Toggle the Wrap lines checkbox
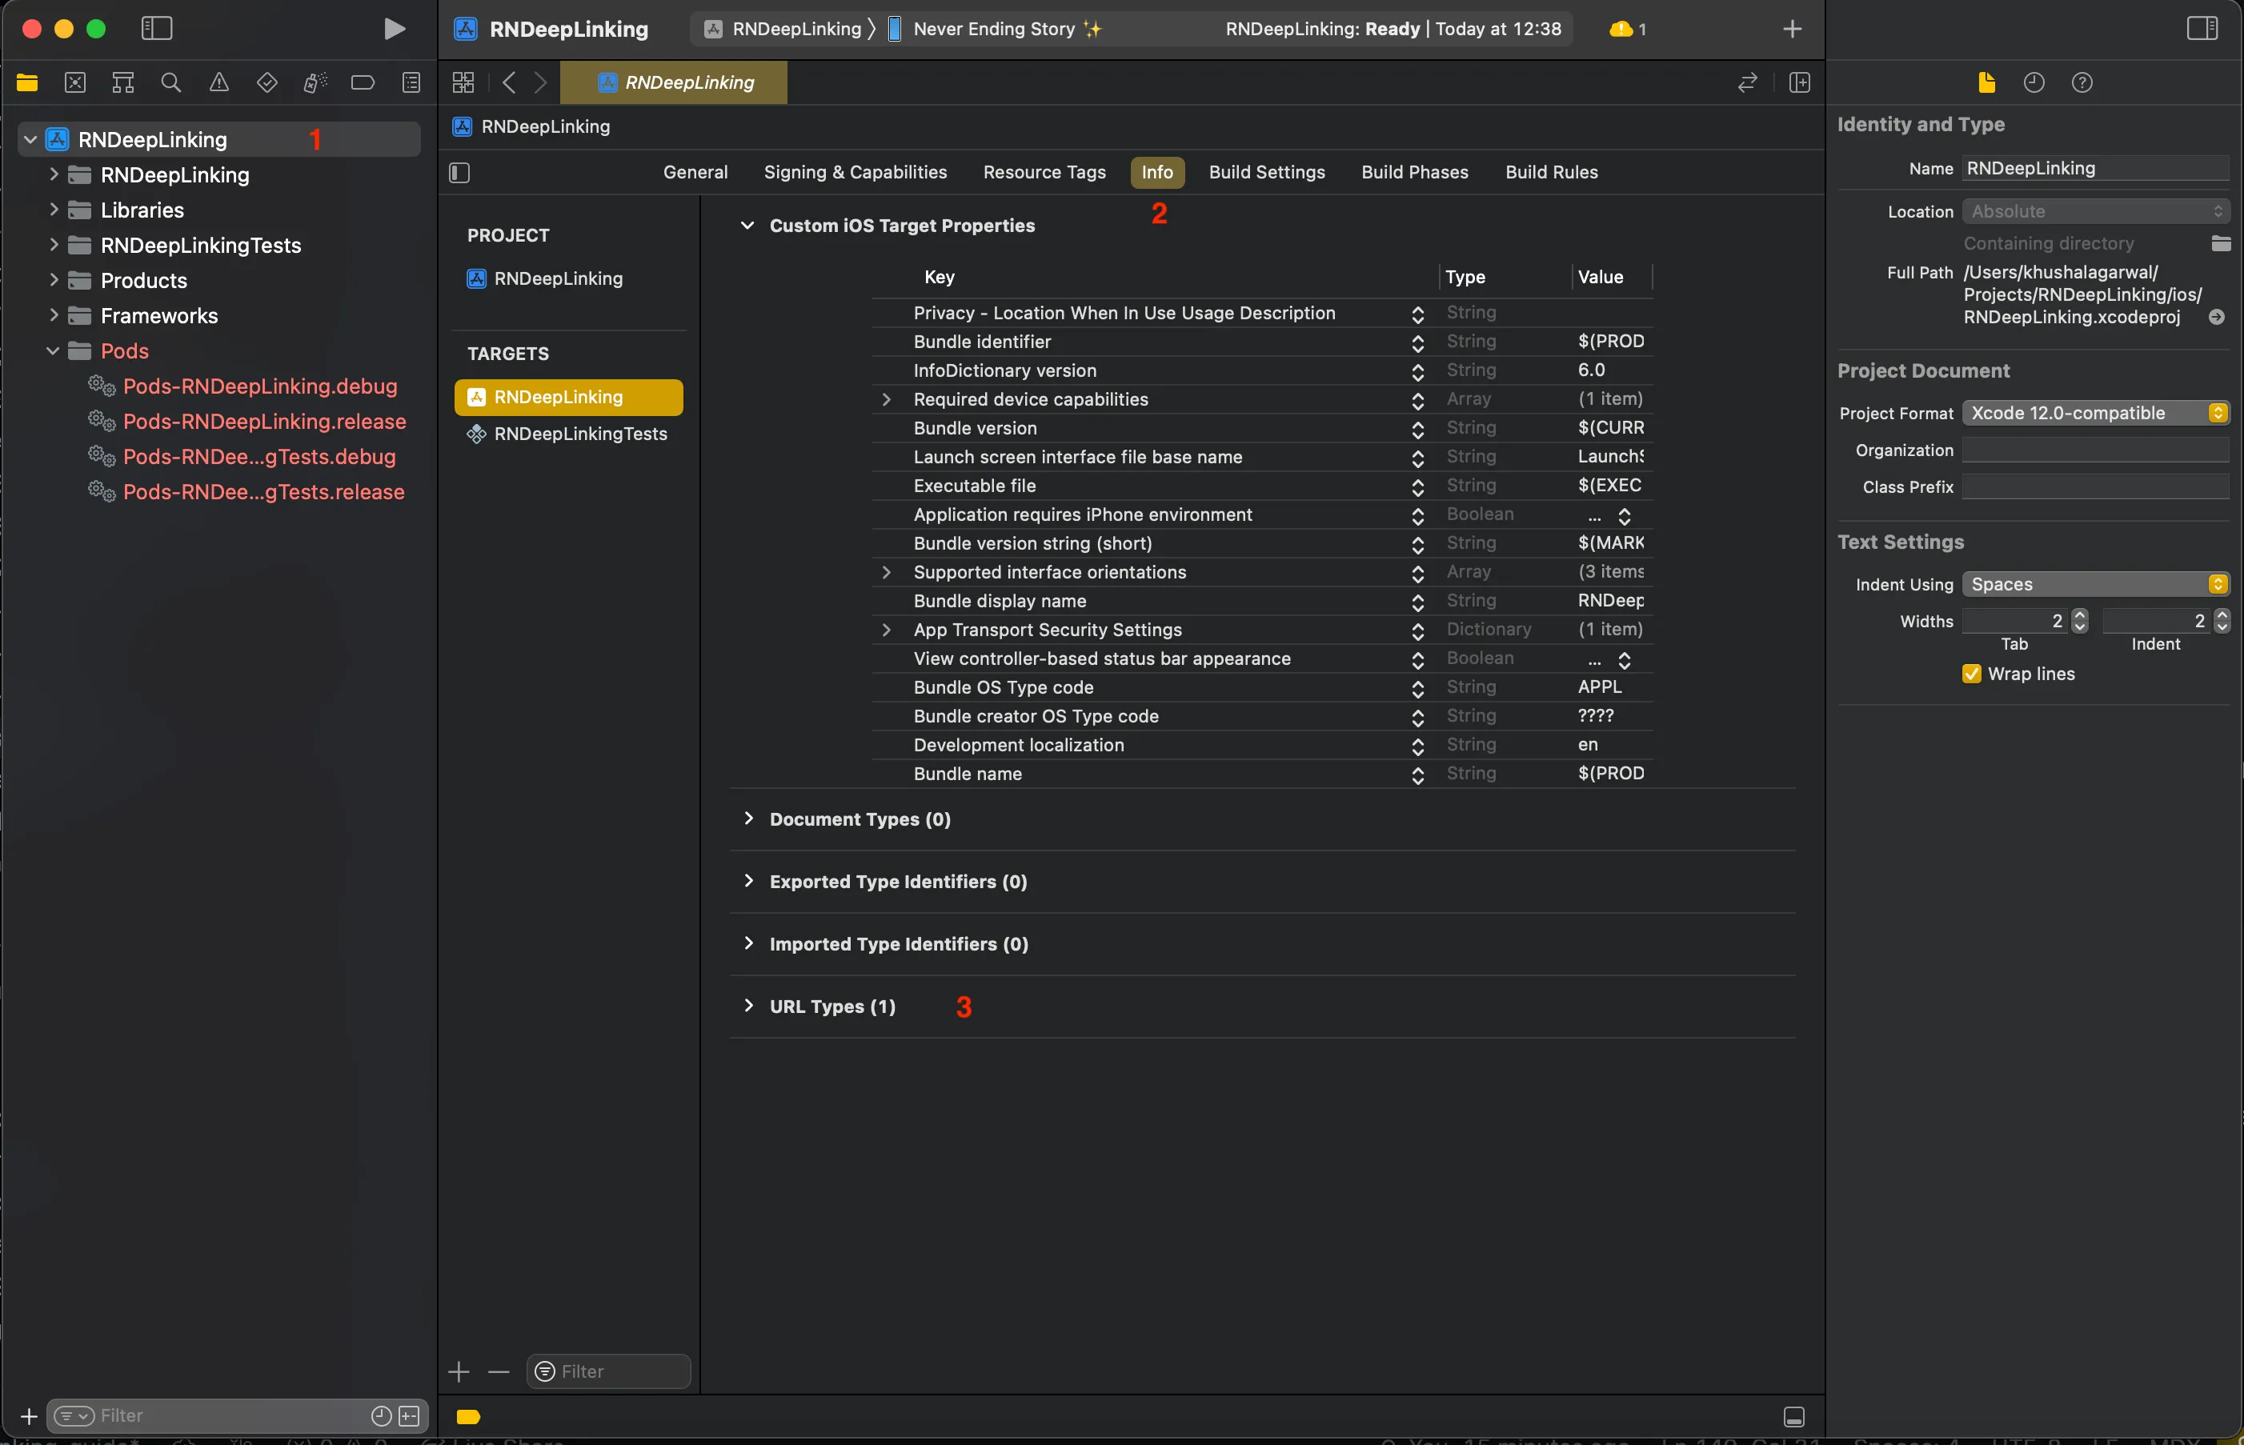This screenshot has height=1445, width=2244. 1972,674
